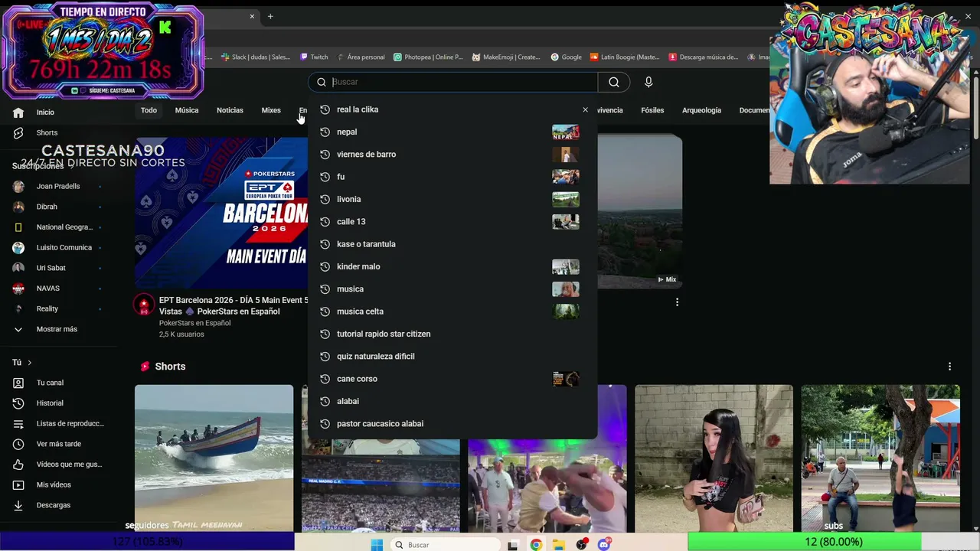The height and width of the screenshot is (551, 980).
Task: Open the Google bookmark
Action: click(567, 57)
